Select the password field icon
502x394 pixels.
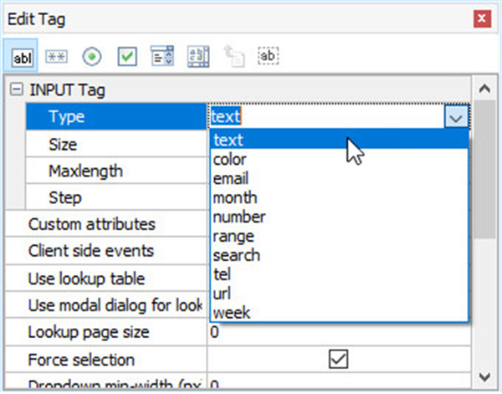58,56
